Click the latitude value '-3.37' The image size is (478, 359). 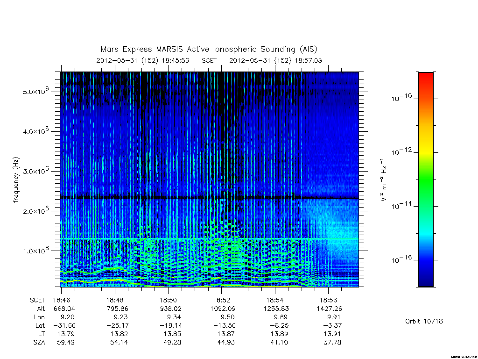click(332, 325)
